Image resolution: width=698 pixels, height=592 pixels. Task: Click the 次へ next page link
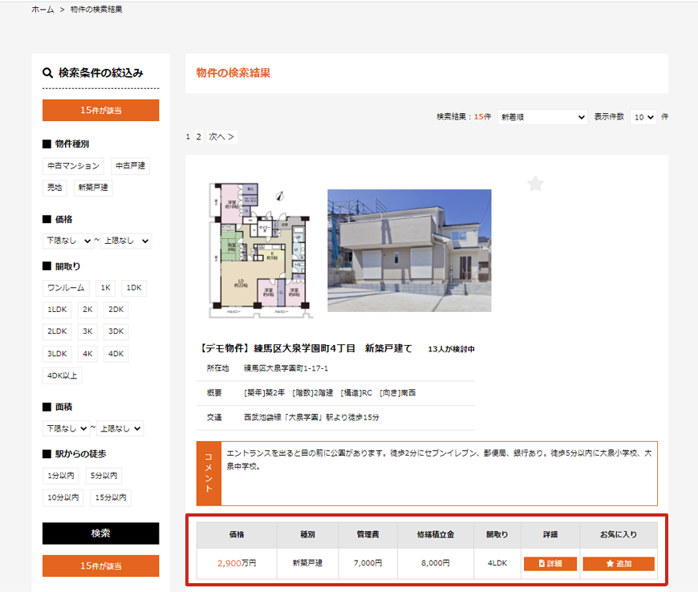221,137
